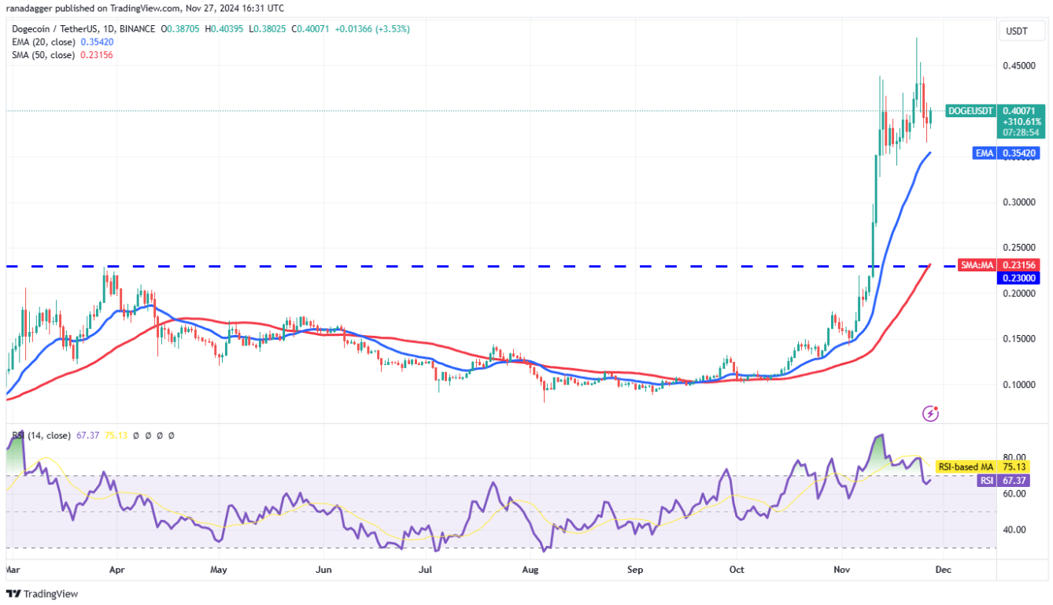
Task: Click the blue 0.23000 price level flag
Action: (x=1018, y=278)
